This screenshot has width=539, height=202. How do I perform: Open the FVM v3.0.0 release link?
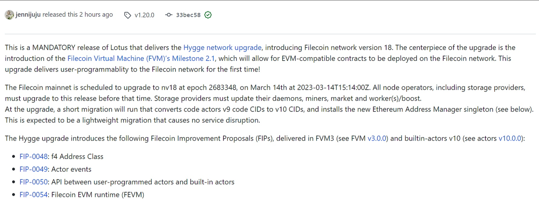click(x=377, y=139)
